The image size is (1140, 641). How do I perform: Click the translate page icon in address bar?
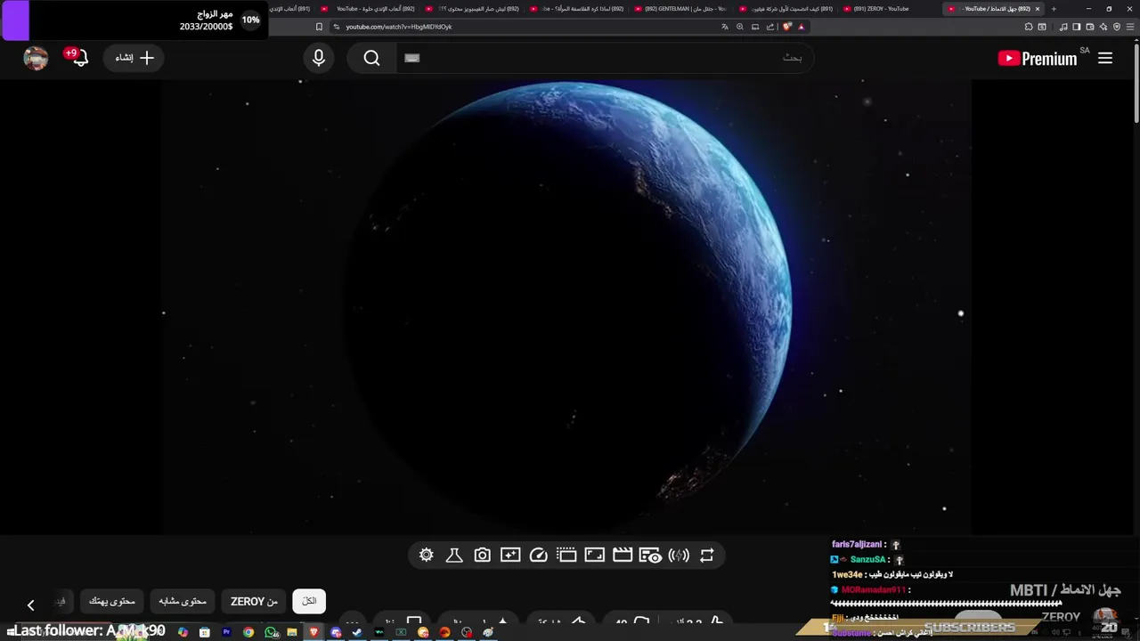point(725,27)
